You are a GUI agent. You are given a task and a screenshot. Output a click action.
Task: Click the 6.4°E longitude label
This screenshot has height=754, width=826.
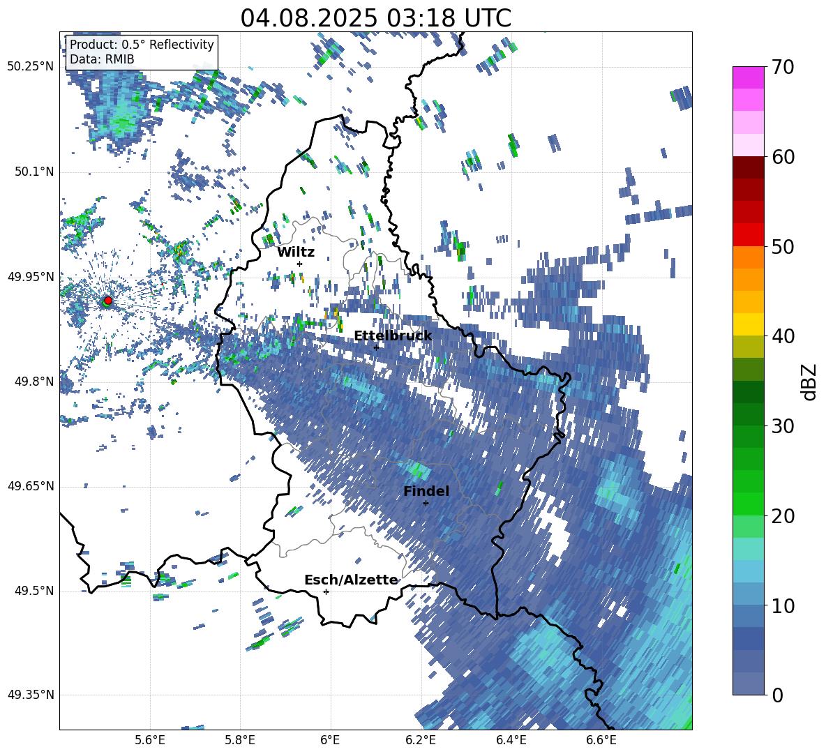click(511, 740)
